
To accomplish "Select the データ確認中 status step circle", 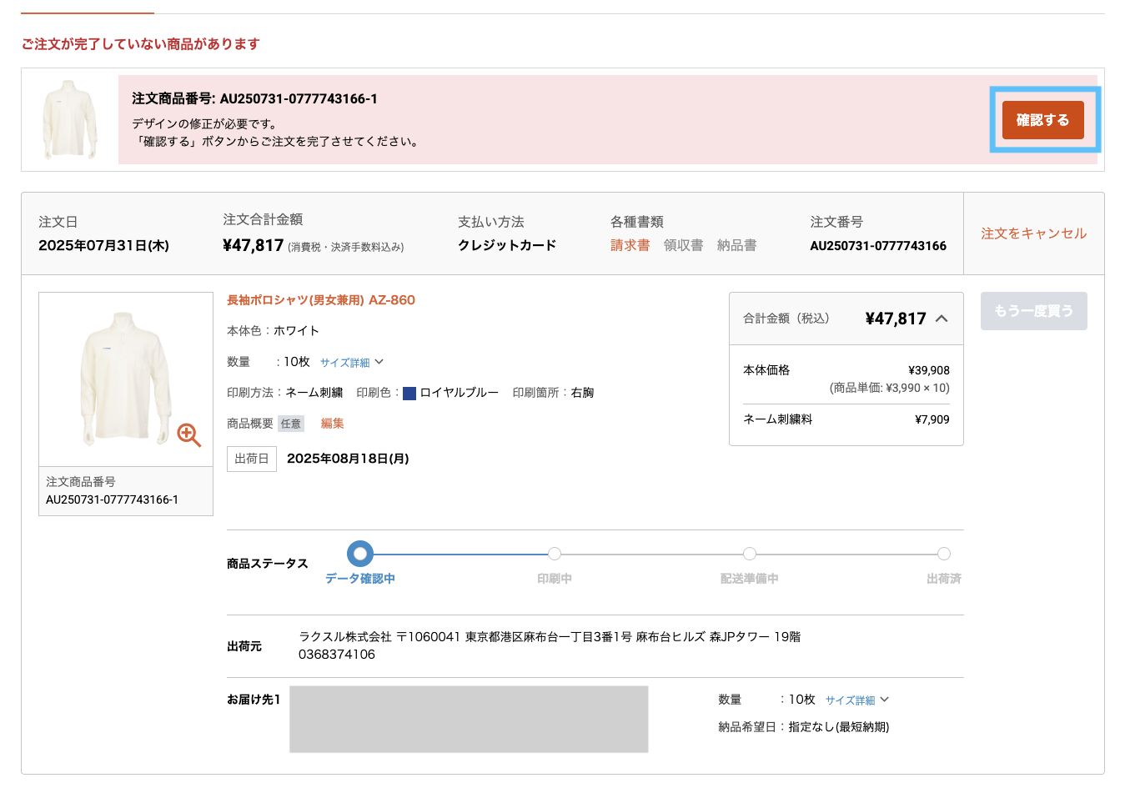I will [x=360, y=553].
